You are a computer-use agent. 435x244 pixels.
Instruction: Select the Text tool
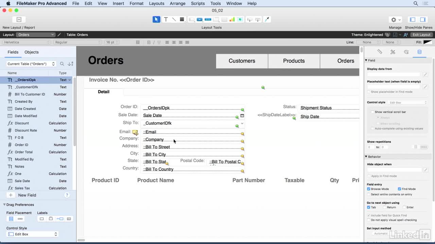click(166, 19)
